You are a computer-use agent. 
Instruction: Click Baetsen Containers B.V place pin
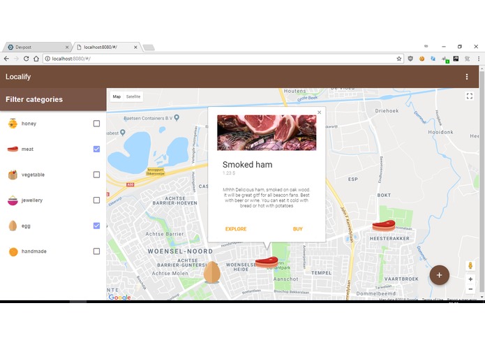pyautogui.click(x=177, y=117)
